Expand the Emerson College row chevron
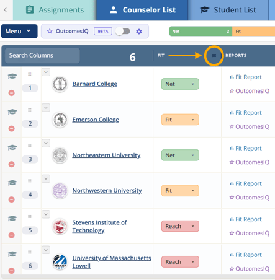The image size is (275, 280). [46, 108]
